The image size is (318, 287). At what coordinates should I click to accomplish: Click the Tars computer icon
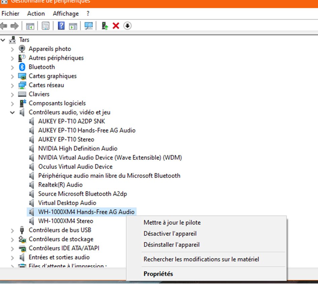click(12, 40)
